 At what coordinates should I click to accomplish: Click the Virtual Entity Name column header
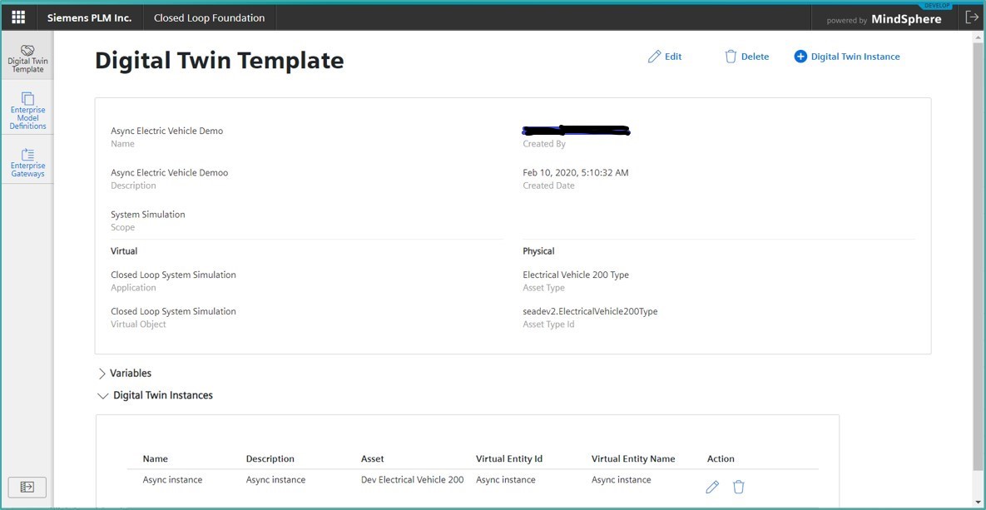tap(633, 458)
